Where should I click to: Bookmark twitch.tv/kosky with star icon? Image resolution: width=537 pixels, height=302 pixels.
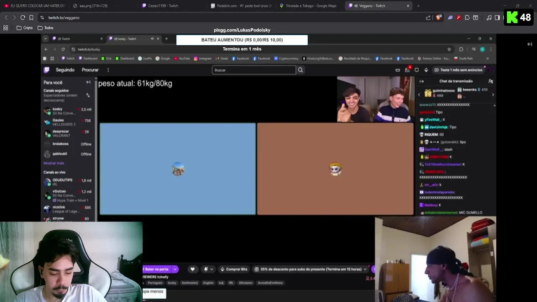point(449,49)
